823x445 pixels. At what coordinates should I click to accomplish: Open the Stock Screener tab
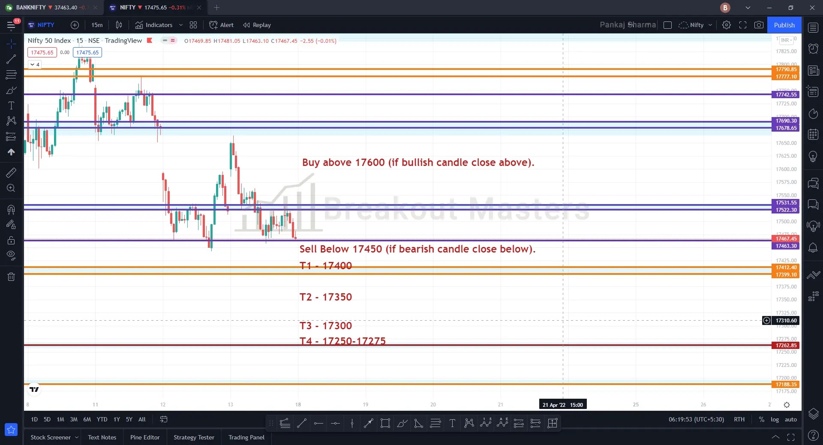coord(51,437)
